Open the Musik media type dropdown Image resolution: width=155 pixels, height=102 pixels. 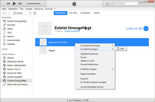pyautogui.click(x=22, y=13)
